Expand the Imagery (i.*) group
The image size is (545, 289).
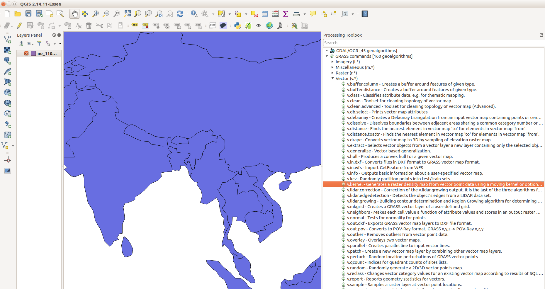pyautogui.click(x=332, y=62)
